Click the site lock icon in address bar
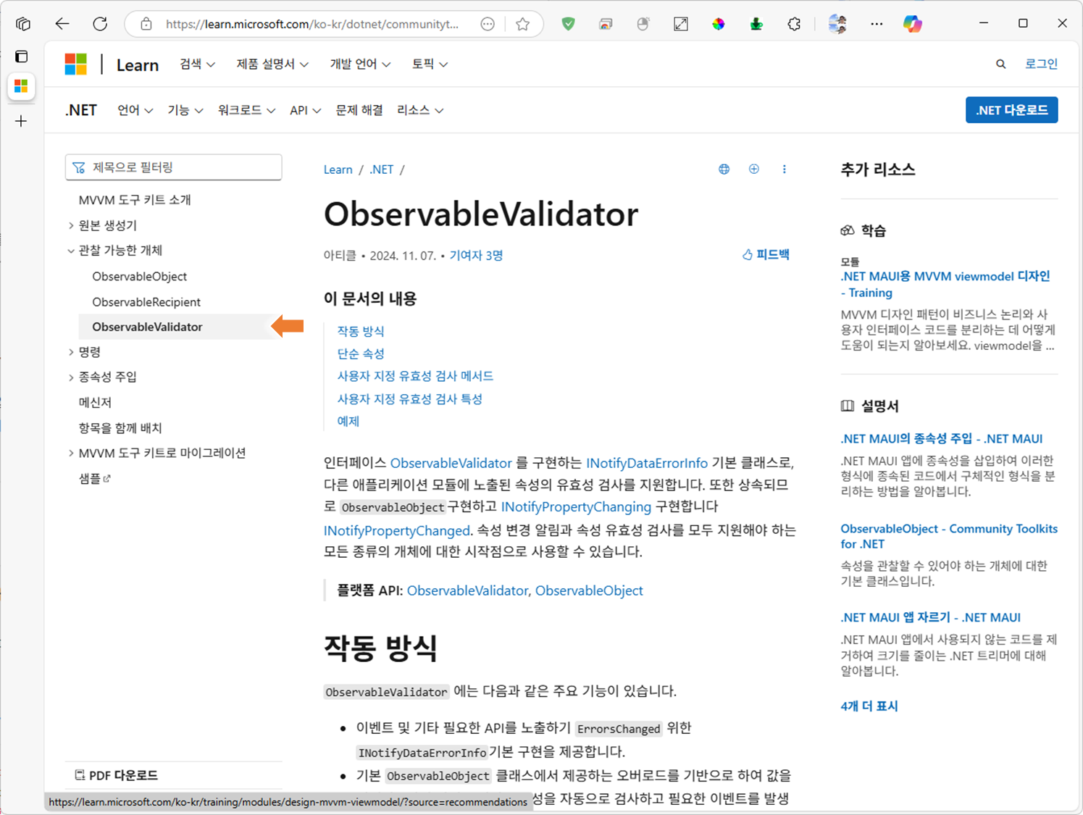The width and height of the screenshot is (1083, 815). (x=146, y=24)
